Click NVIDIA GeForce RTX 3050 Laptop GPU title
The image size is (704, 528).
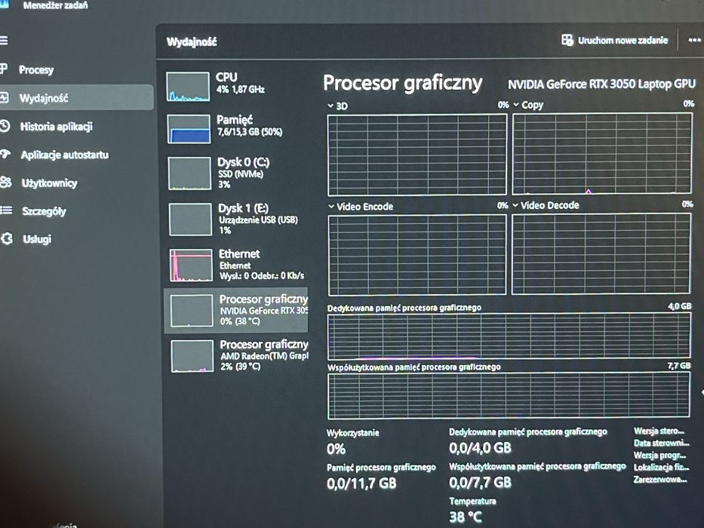click(601, 84)
